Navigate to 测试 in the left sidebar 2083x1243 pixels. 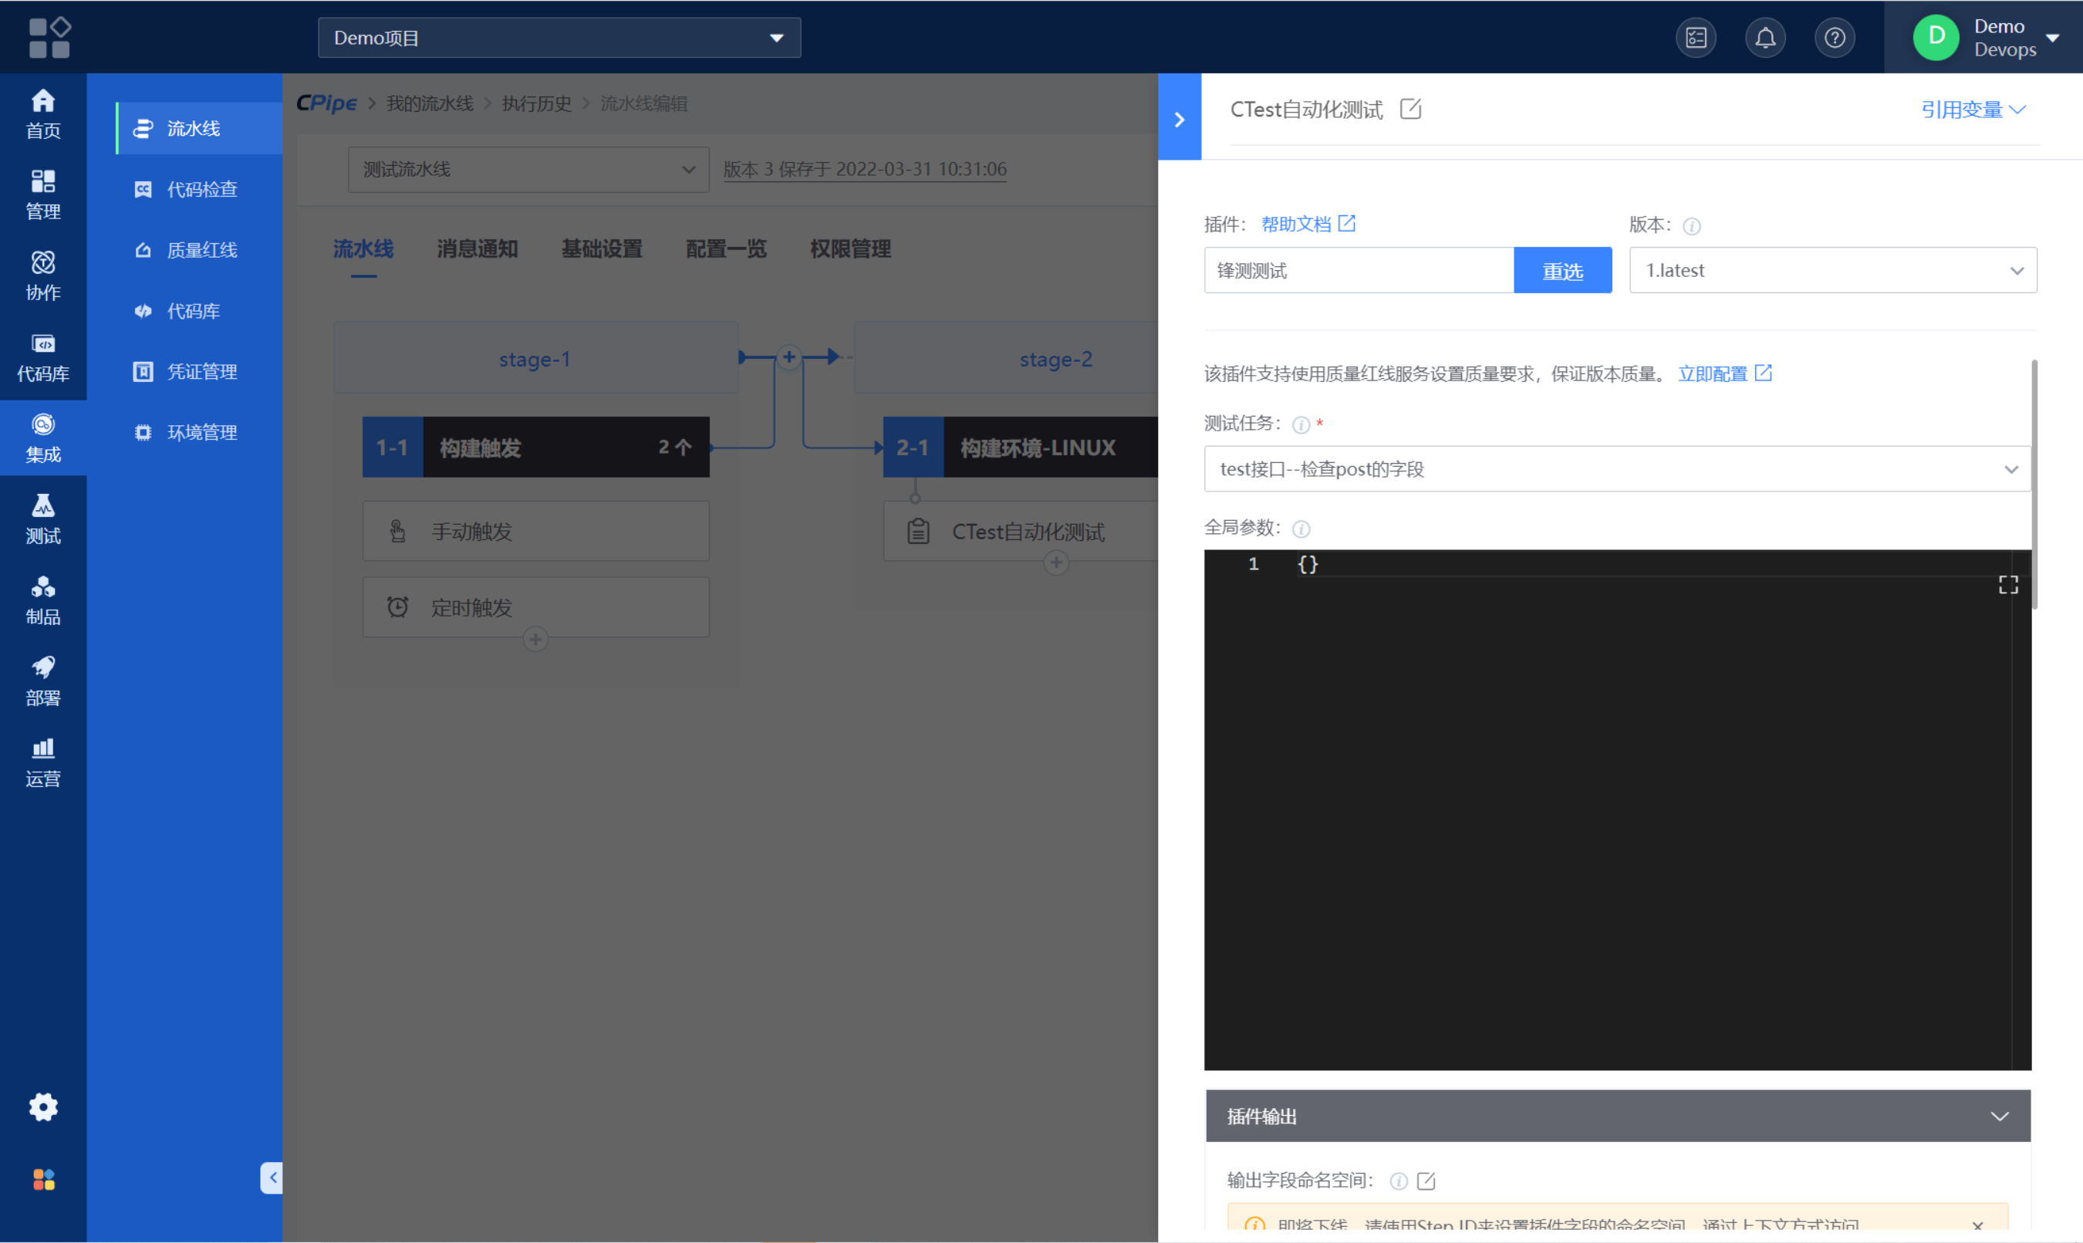coord(42,518)
